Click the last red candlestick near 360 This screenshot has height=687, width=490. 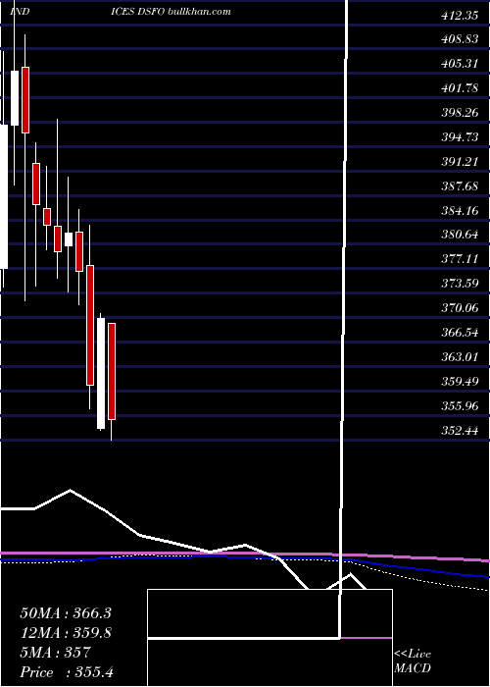click(x=112, y=371)
